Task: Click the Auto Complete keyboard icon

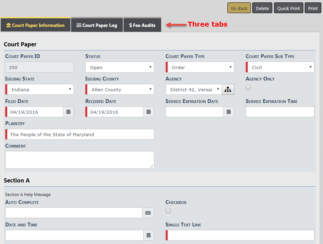Action: [148, 213]
